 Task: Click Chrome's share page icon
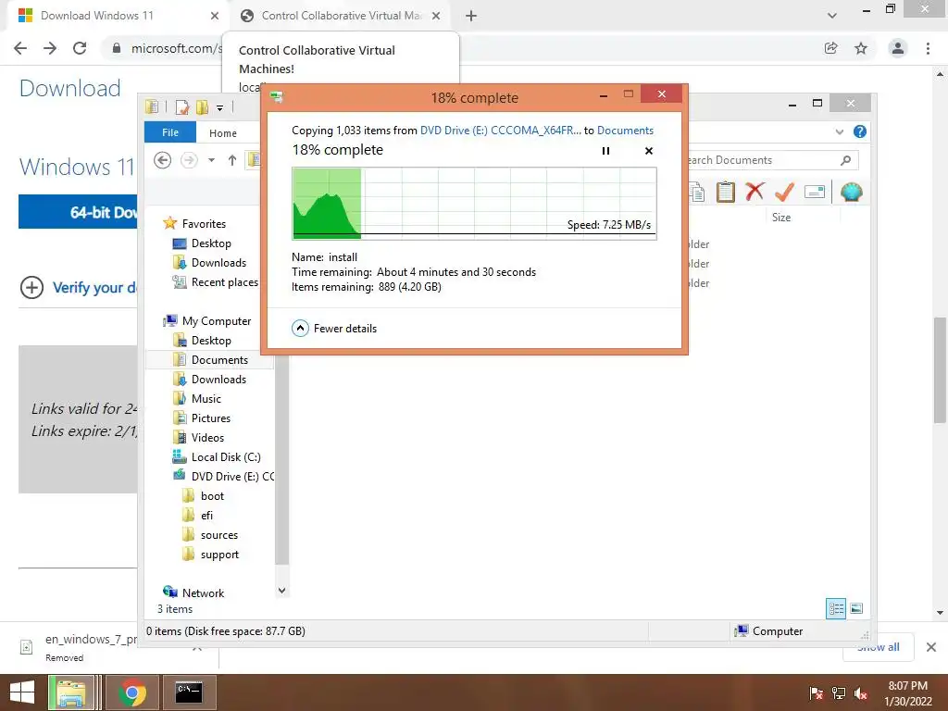pyautogui.click(x=831, y=48)
